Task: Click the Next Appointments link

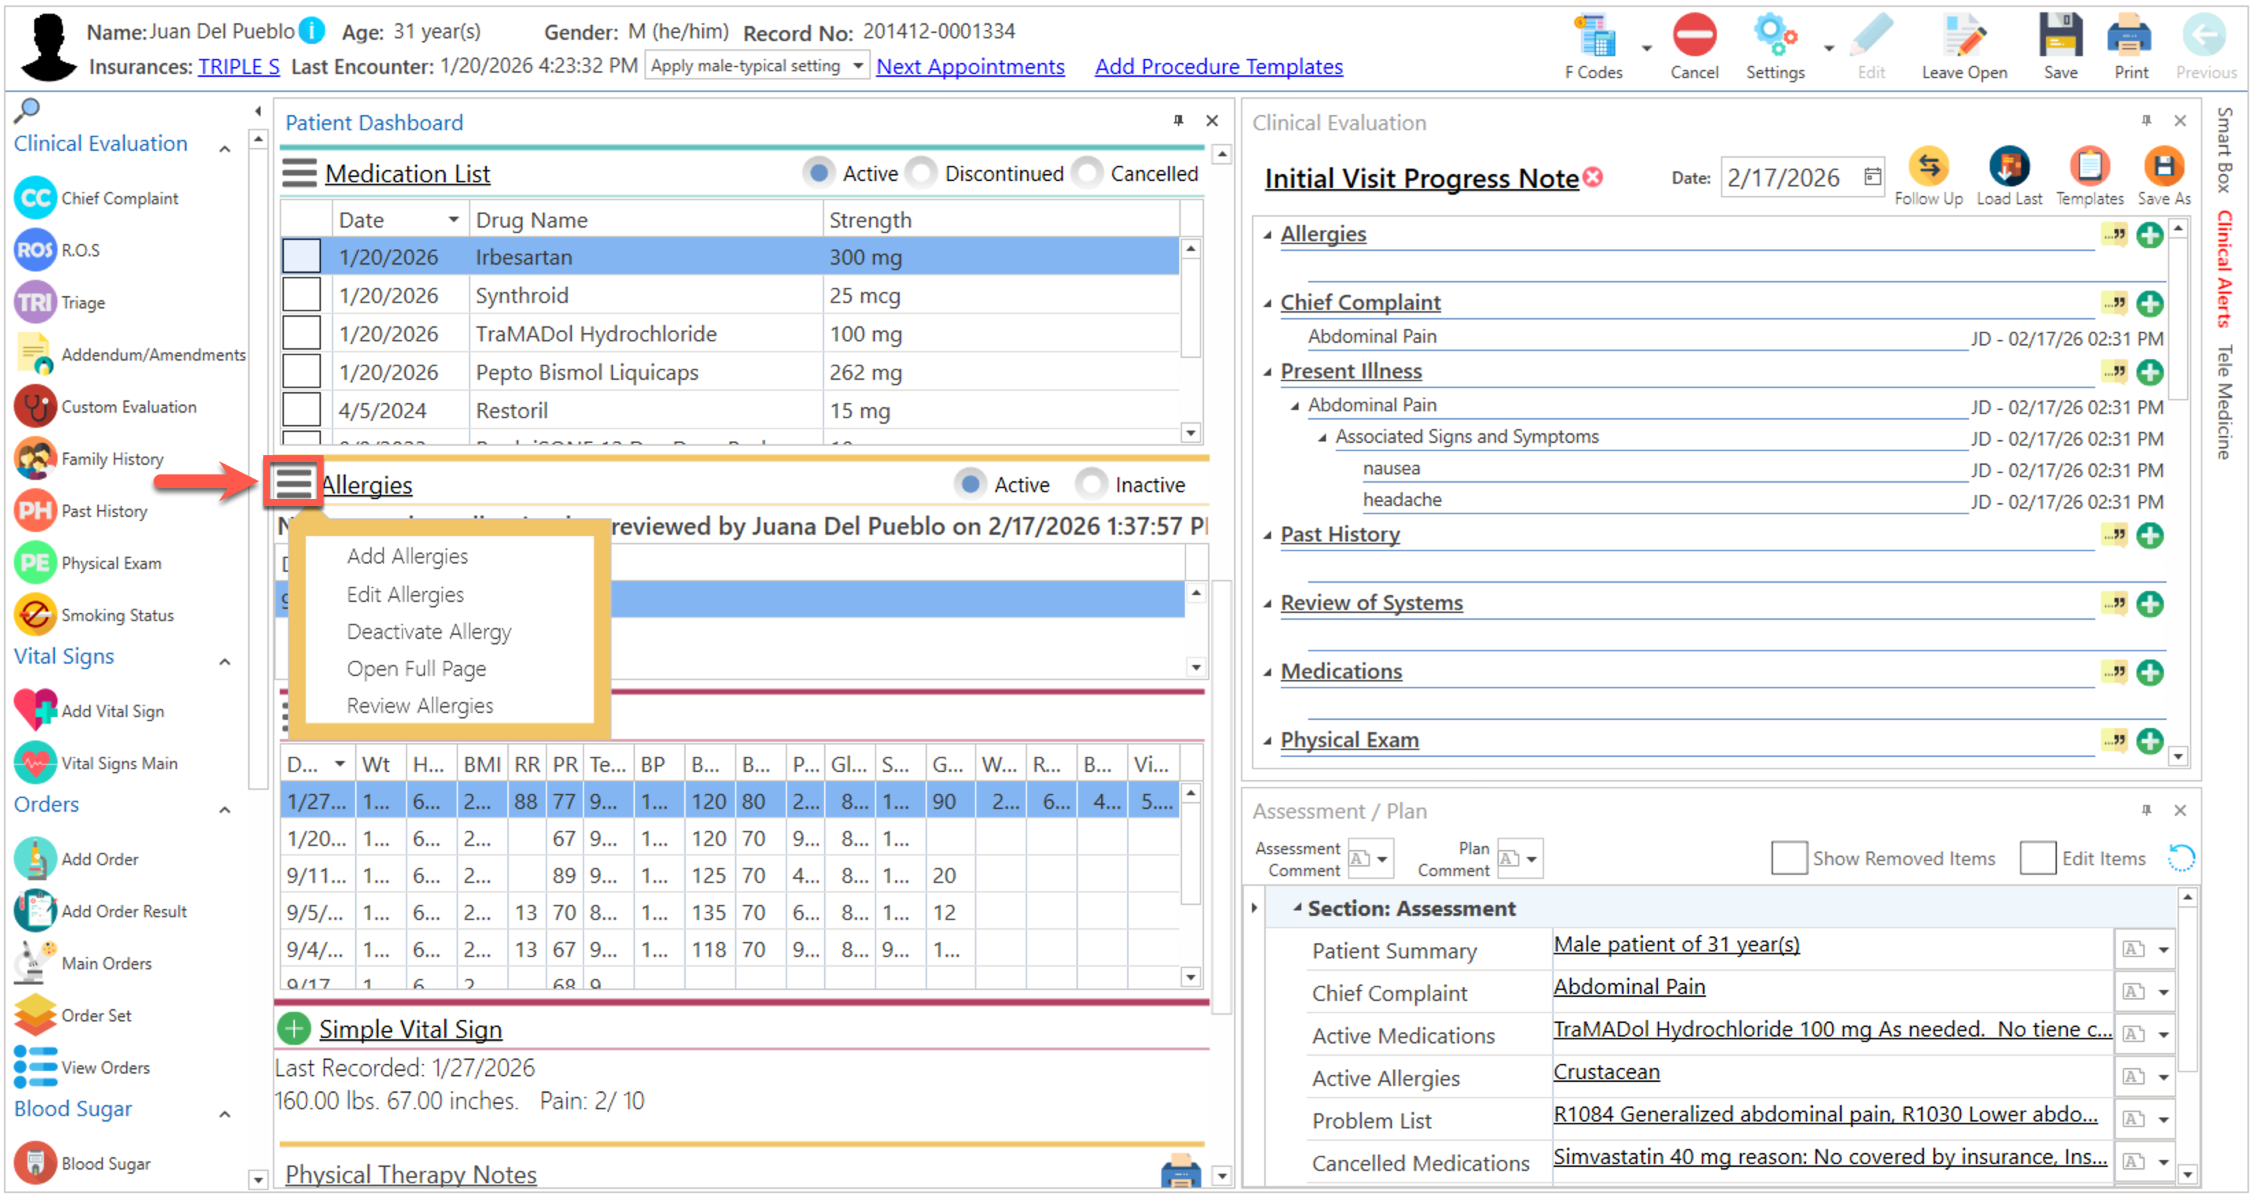Action: pos(970,66)
